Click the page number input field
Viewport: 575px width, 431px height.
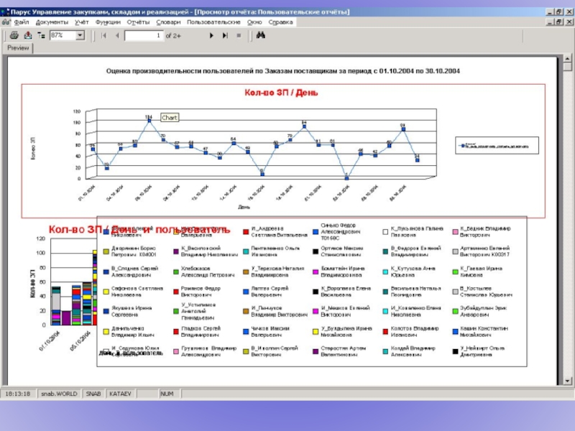144,34
